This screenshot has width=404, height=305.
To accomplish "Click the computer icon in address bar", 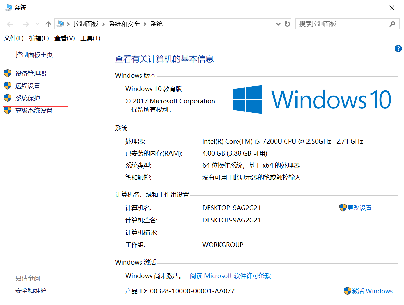I will (60, 24).
